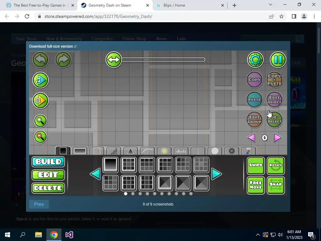
Task: Click the music playback button
Action: click(x=40, y=80)
